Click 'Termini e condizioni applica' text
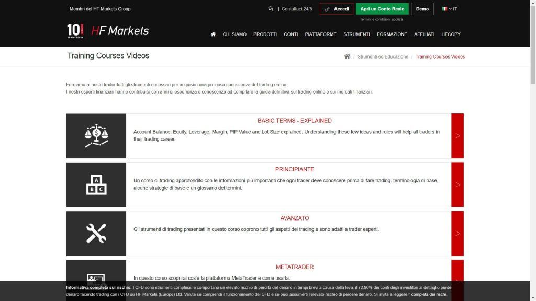This screenshot has height=301, width=536. [381, 19]
